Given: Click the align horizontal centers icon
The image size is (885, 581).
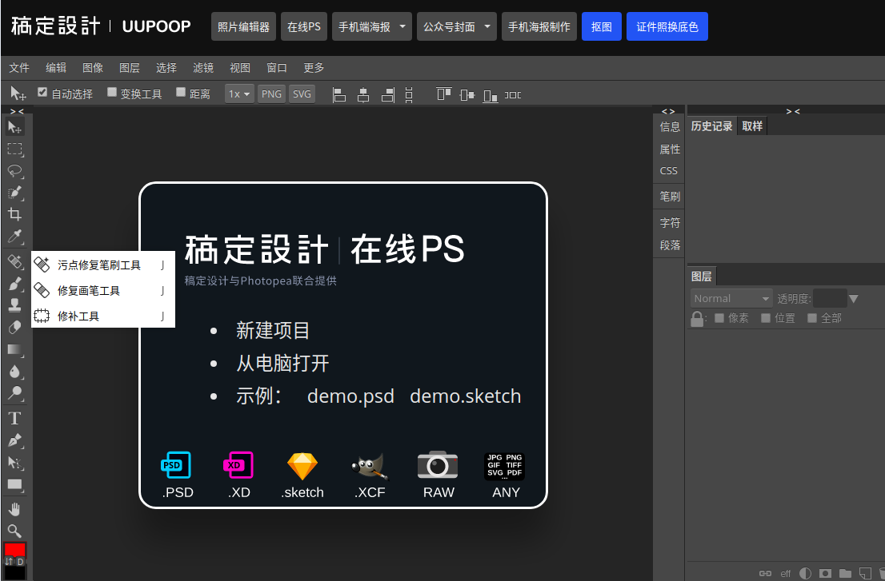Looking at the screenshot, I should click(x=363, y=94).
